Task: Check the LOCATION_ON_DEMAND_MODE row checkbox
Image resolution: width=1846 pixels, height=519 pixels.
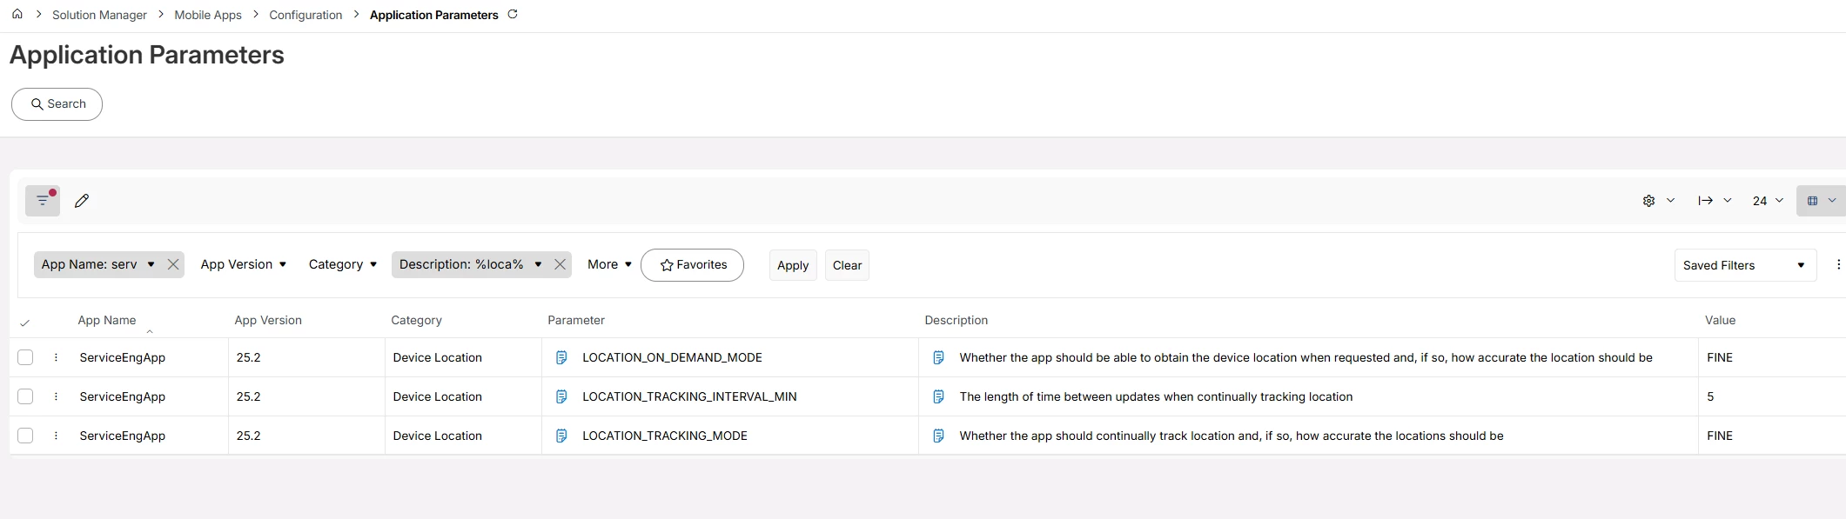Action: click(x=25, y=357)
